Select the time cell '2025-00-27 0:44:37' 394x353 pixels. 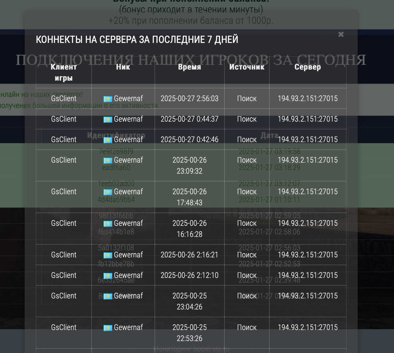coord(190,119)
